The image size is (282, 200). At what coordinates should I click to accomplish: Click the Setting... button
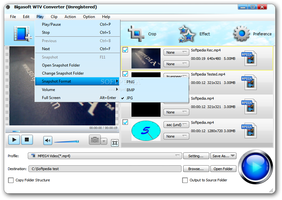(x=196, y=156)
